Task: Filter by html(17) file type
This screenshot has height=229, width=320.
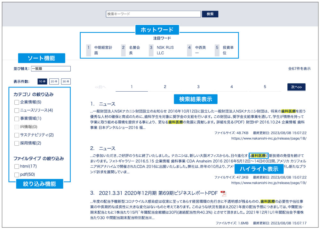Action: [17, 167]
